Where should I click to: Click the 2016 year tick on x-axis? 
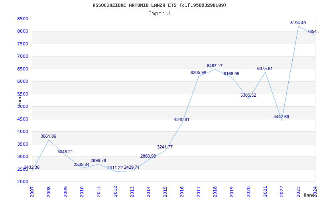[x=182, y=190]
